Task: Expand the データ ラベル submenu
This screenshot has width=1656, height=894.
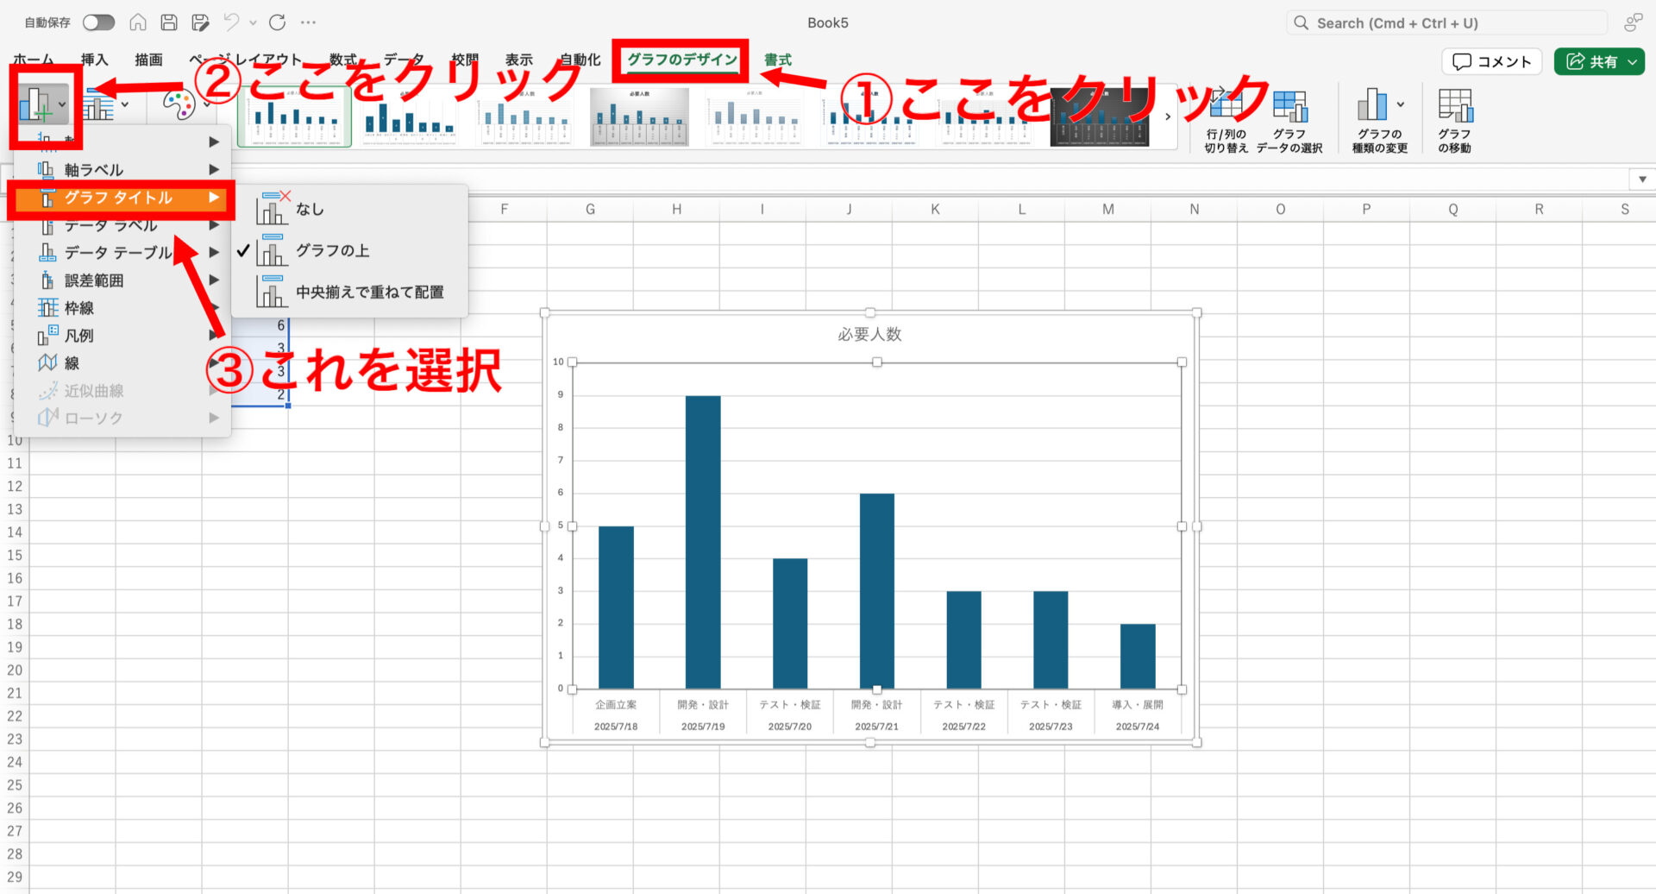Action: tap(110, 224)
